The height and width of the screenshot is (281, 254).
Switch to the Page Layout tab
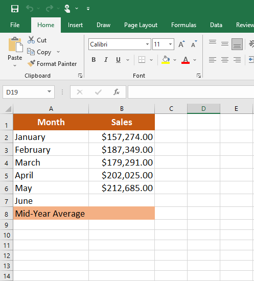[141, 25]
